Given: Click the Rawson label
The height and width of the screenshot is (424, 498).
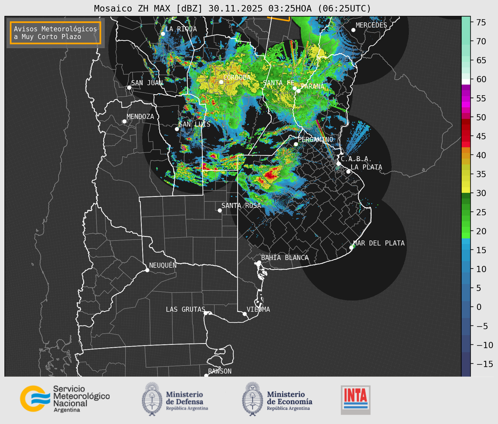Looking at the screenshot, I should pyautogui.click(x=220, y=371).
